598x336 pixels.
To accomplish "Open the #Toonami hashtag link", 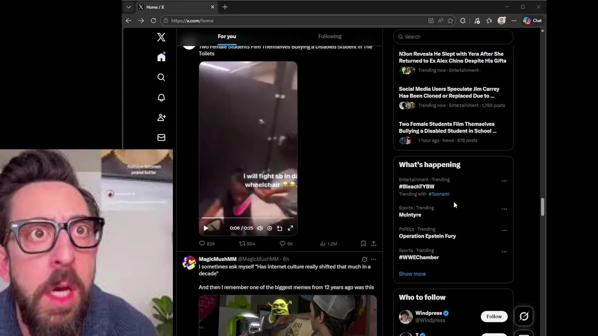I will tap(439, 194).
